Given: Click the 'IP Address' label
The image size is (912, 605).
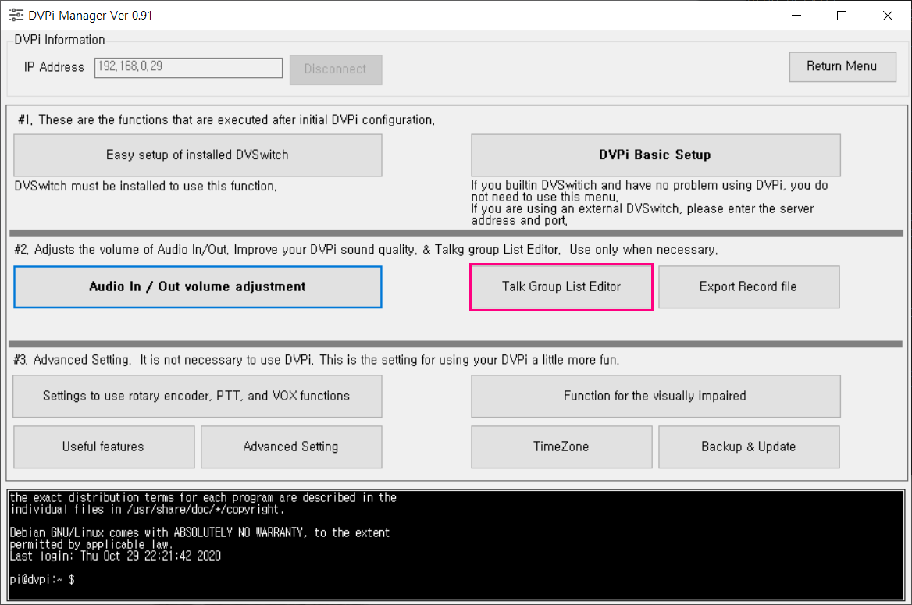Looking at the screenshot, I should click(x=54, y=67).
